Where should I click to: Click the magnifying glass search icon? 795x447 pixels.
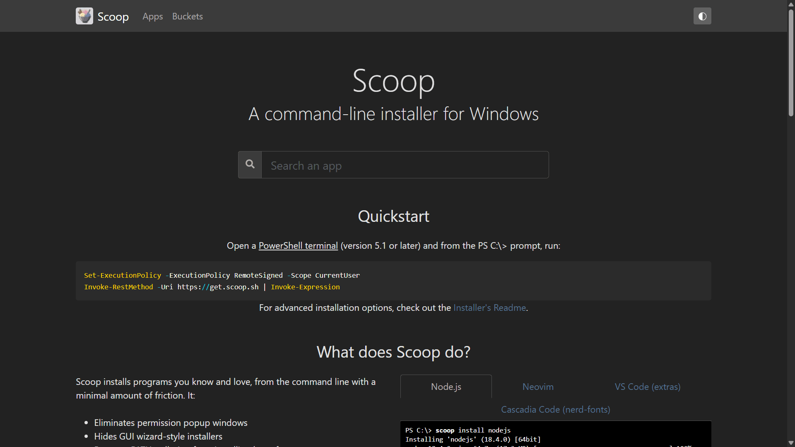pos(250,164)
